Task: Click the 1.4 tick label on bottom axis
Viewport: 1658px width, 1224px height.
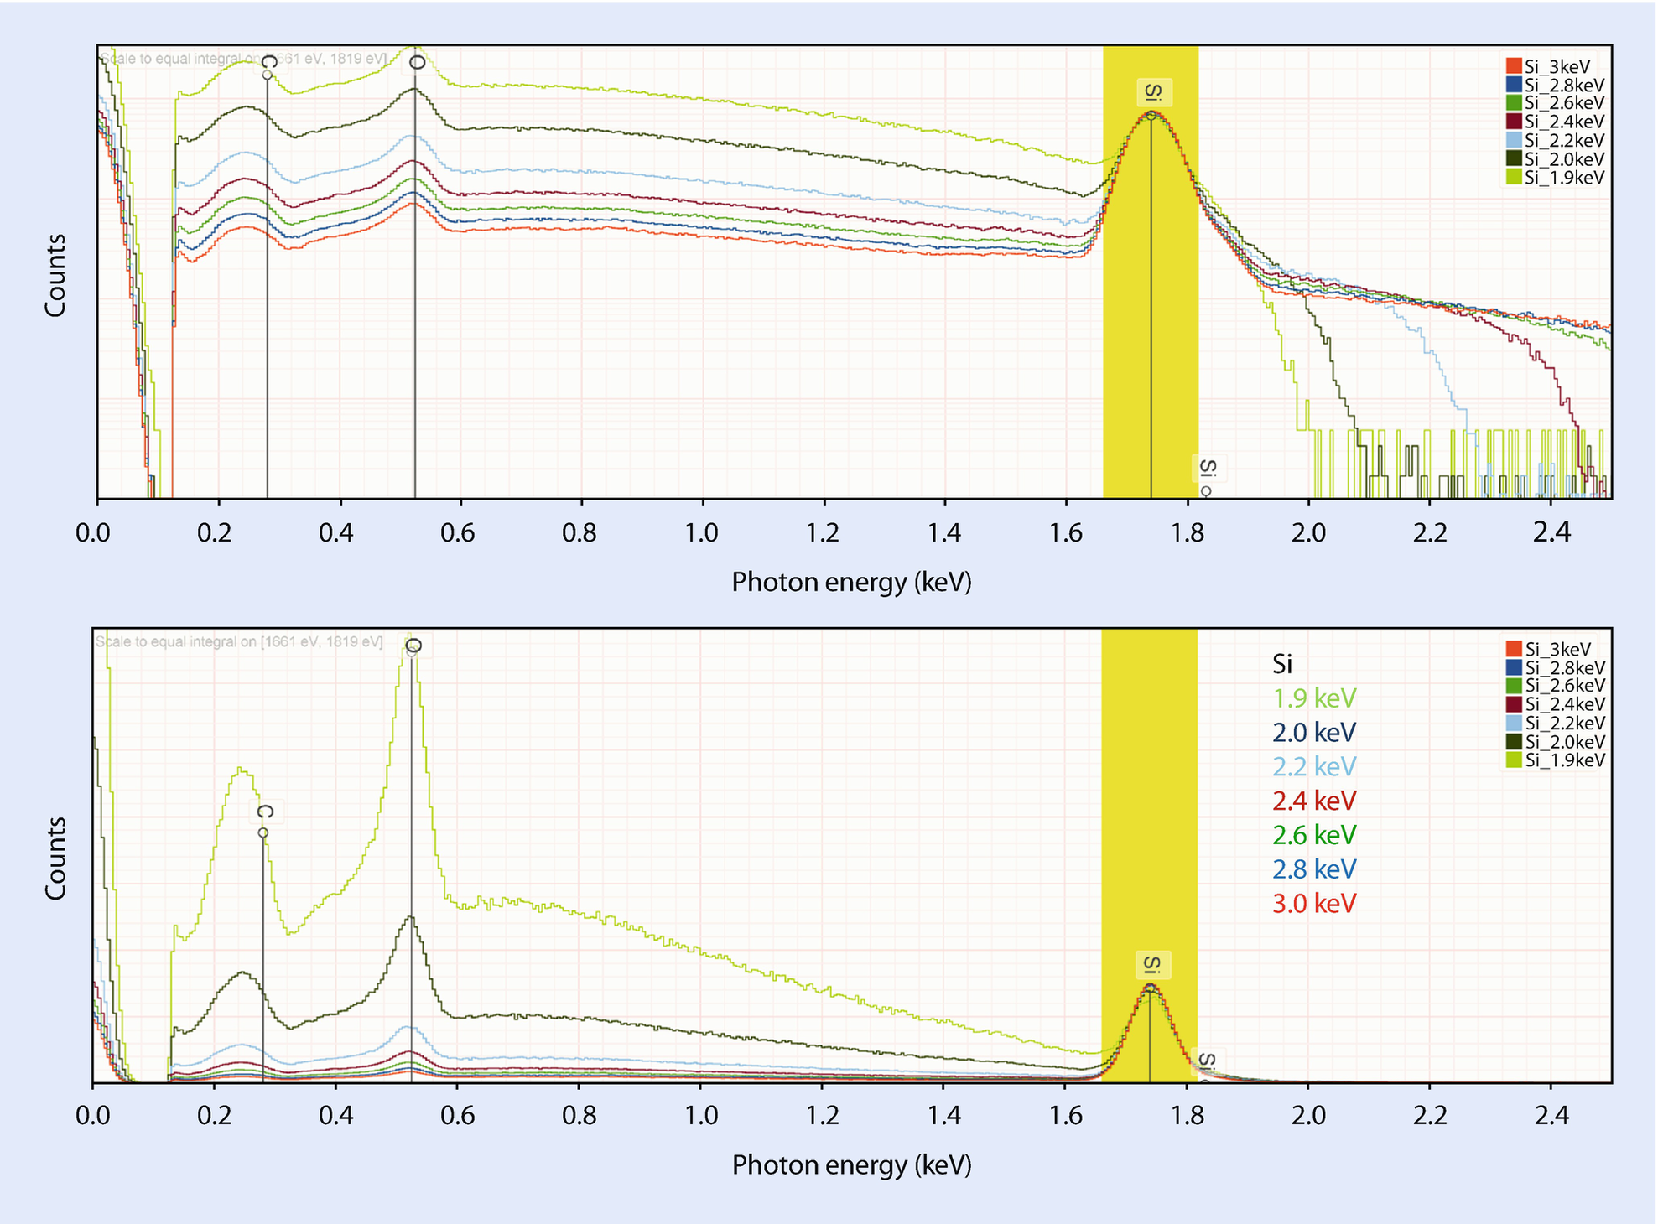Action: coord(944,1115)
